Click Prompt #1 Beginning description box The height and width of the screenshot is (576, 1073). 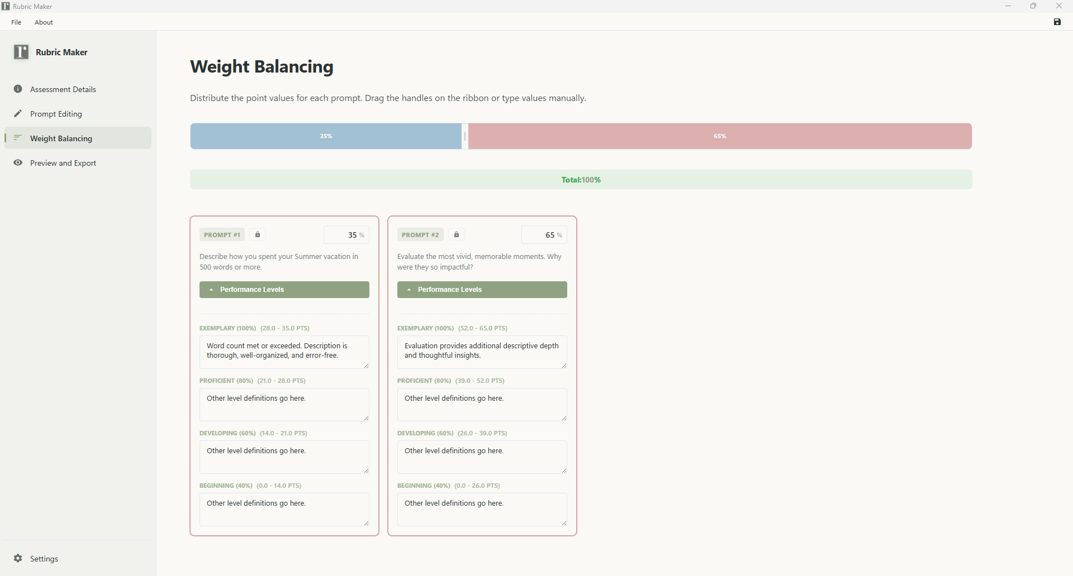(284, 510)
